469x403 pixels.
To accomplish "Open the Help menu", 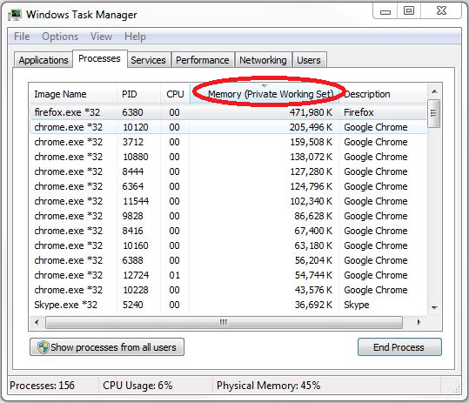I will pyautogui.click(x=135, y=37).
